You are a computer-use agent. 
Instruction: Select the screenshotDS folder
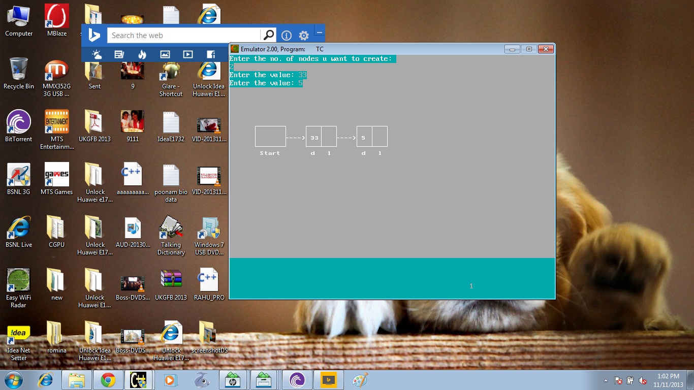tap(209, 338)
